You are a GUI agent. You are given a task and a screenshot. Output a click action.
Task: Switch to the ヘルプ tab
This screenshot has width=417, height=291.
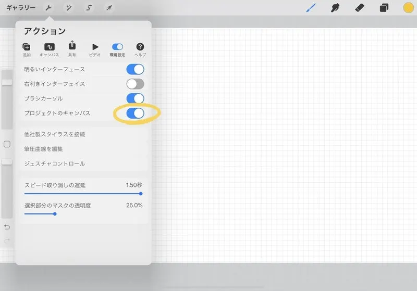pyautogui.click(x=140, y=50)
